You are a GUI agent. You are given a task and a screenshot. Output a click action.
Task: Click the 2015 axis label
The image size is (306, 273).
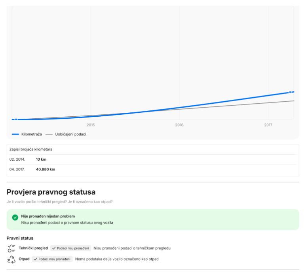(91, 125)
